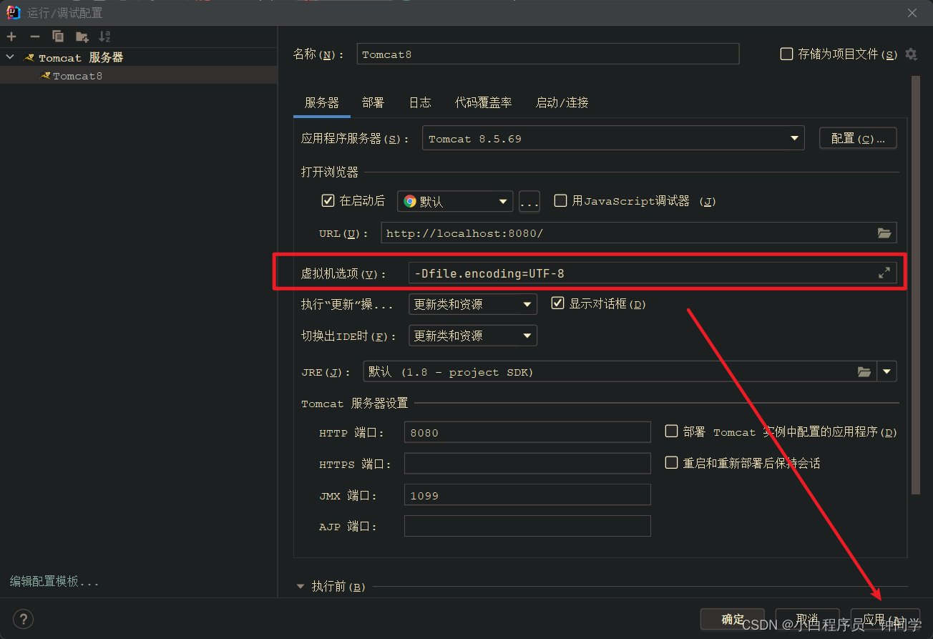
Task: Enable 部署 Tomcat 实例中配置的应用程序 checkbox
Action: click(x=671, y=431)
